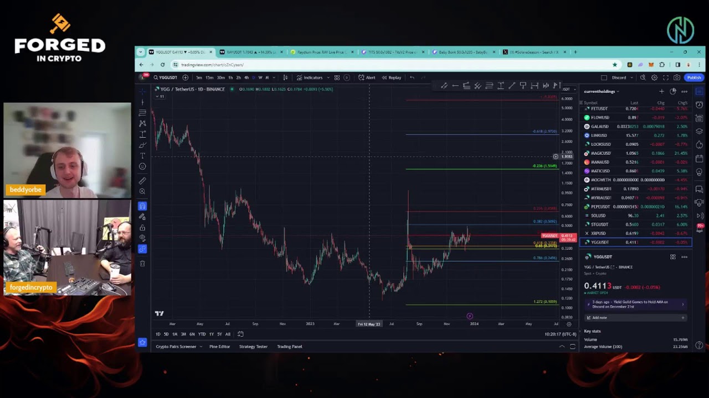
Task: Open the favorites star toolbar button
Action: tap(142, 343)
